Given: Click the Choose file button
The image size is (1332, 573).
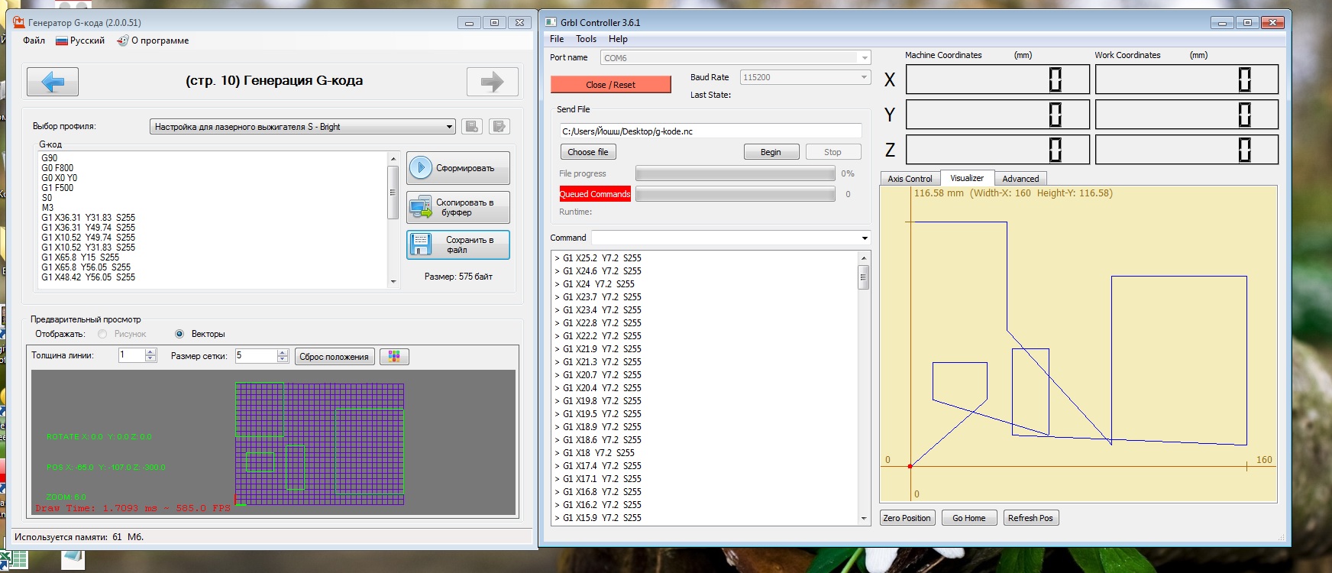Looking at the screenshot, I should coord(588,152).
